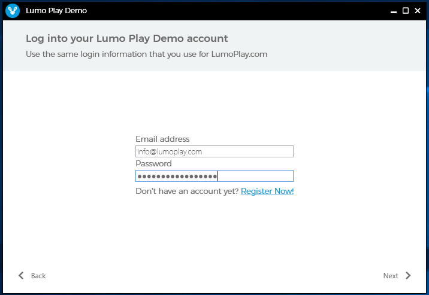Open the Register Now! link

(x=267, y=191)
